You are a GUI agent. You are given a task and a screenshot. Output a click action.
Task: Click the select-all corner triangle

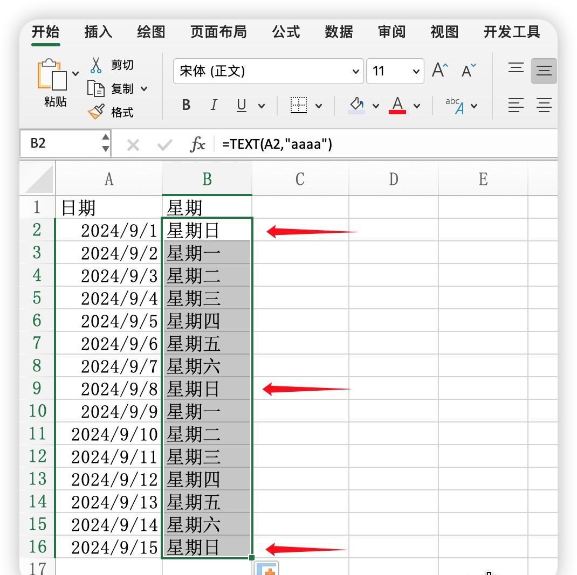tap(38, 179)
